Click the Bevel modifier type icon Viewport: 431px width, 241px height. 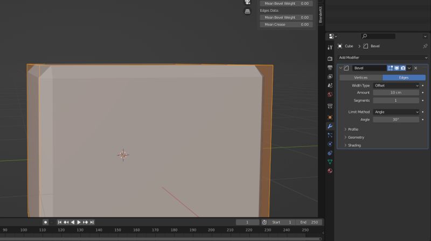(346, 68)
